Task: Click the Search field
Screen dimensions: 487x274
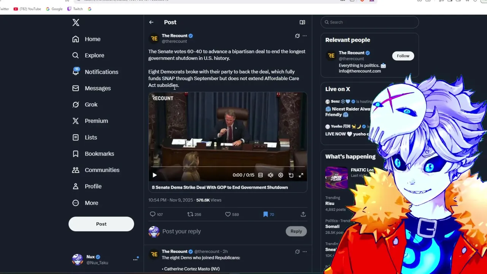Action: 370,22
